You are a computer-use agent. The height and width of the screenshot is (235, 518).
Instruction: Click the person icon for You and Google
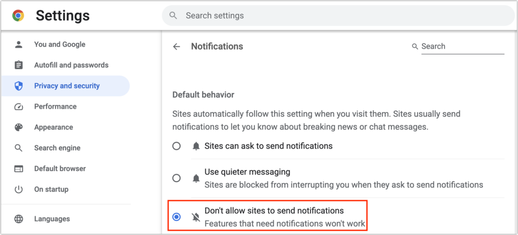coord(19,44)
